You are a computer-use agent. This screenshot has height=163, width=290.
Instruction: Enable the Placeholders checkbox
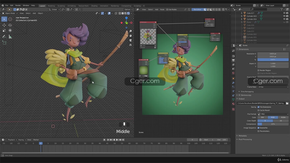[x=258, y=131]
